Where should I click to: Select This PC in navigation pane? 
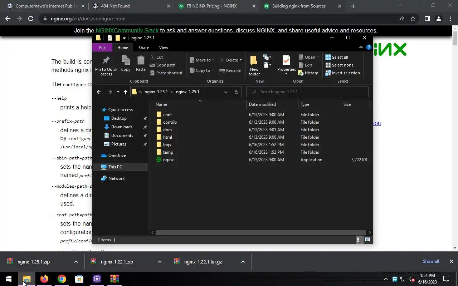115,167
